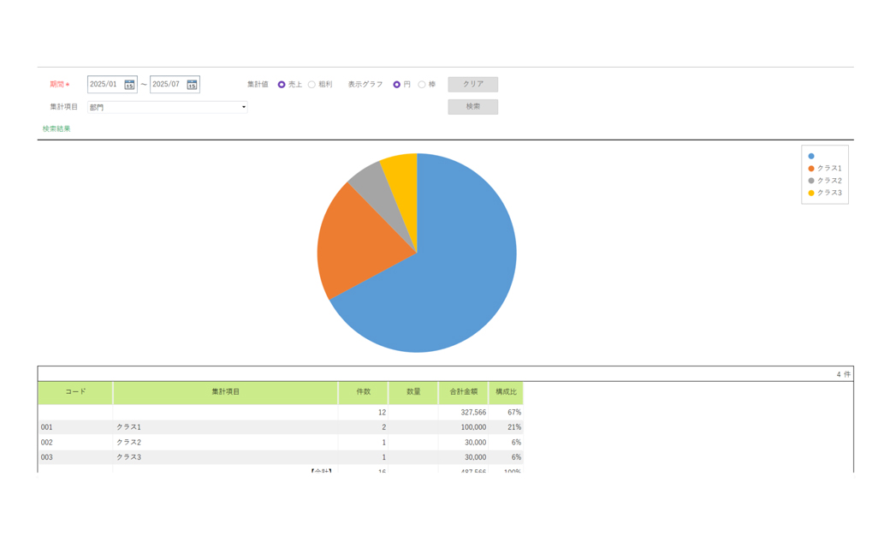Click the blue legend marker

(x=811, y=157)
